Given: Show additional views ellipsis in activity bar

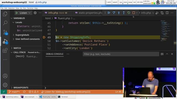Looking at the screenshot, I should [x=5, y=60].
